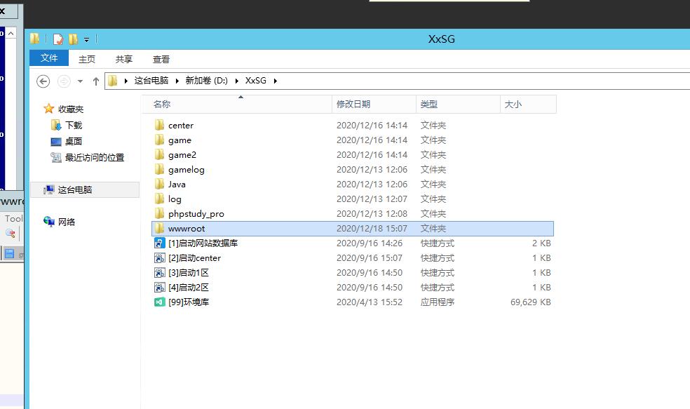
Task: Sort files by the 修改日期 column header
Action: tap(353, 104)
